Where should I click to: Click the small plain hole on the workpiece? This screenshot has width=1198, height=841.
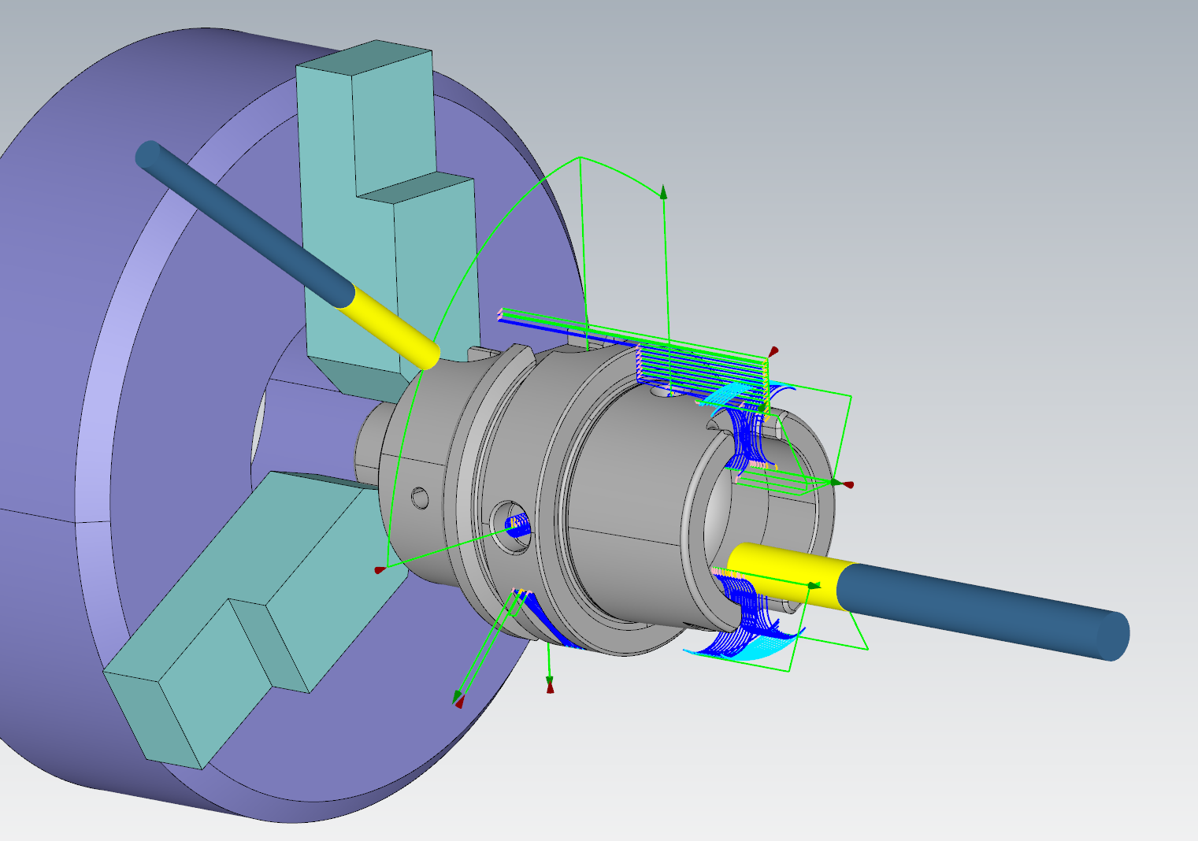[x=420, y=498]
